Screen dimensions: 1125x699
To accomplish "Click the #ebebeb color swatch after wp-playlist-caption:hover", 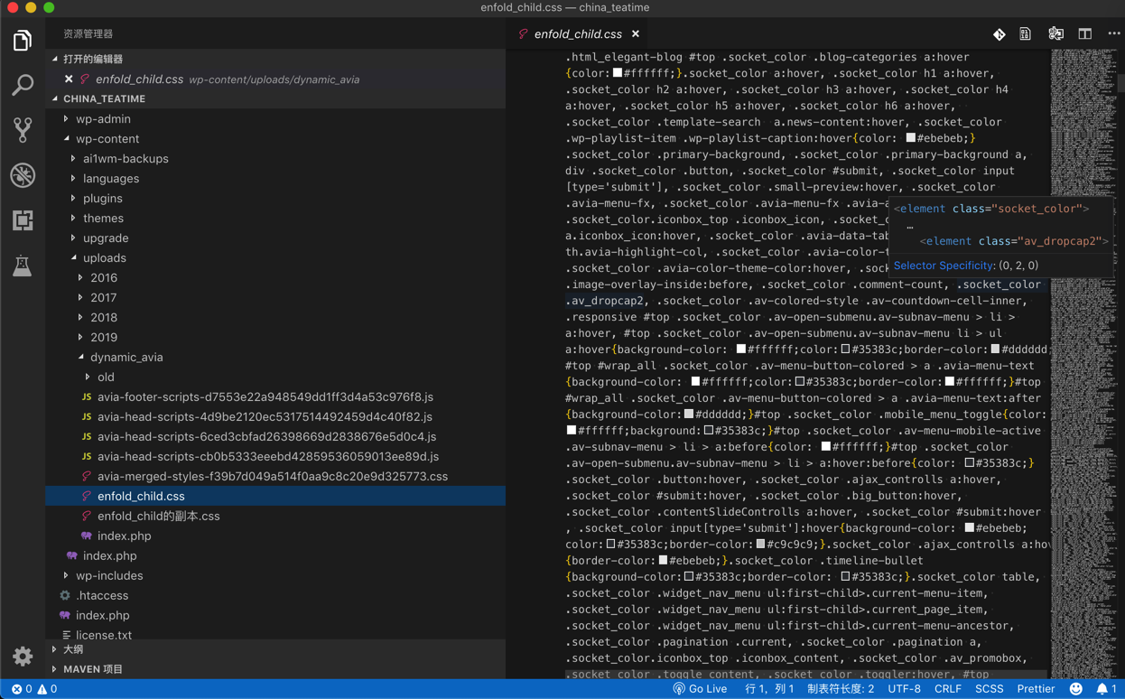I will (x=911, y=138).
